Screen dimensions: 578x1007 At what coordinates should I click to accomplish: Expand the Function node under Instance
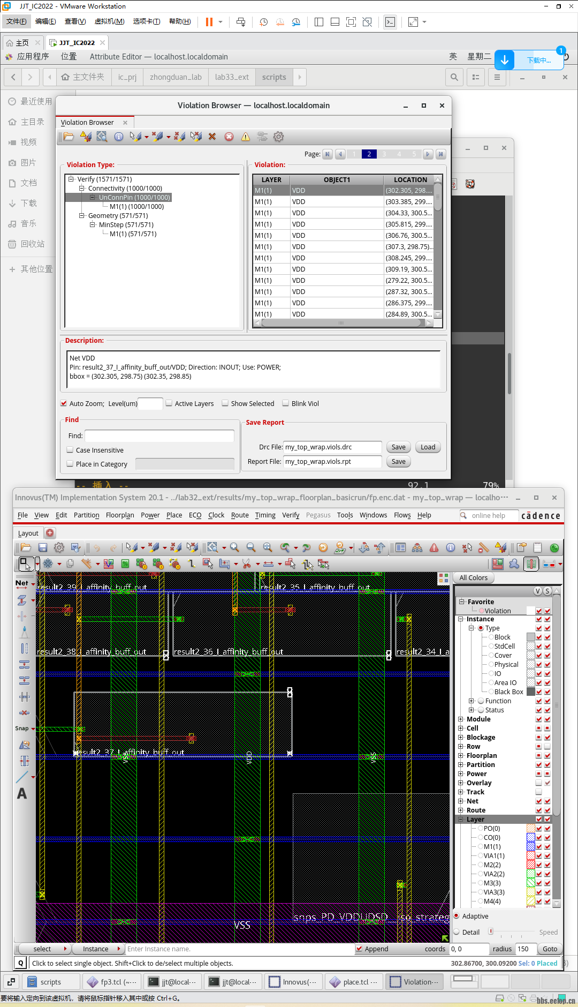tap(471, 701)
